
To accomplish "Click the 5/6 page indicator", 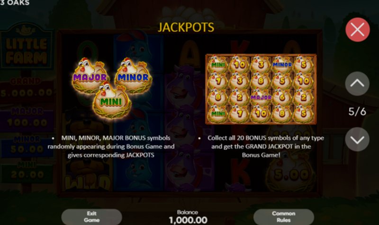I will pyautogui.click(x=357, y=112).
